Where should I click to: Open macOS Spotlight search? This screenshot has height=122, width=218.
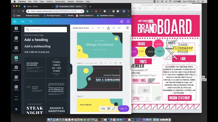[198, 1]
